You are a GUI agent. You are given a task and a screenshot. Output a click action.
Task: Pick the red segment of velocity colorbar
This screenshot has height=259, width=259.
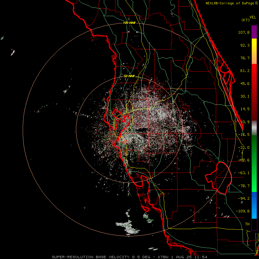[254, 92]
